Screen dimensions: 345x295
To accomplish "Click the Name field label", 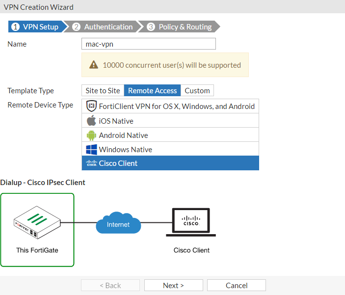I will click(x=17, y=44).
